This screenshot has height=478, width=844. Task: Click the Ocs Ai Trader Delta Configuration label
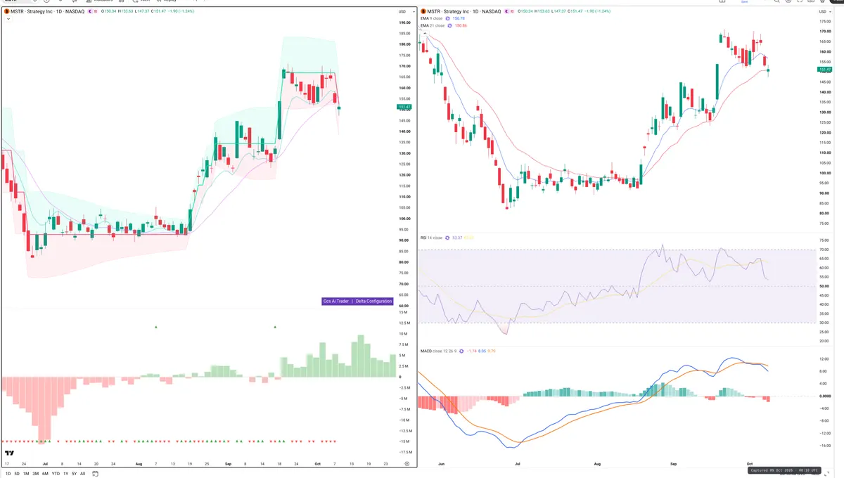tap(357, 301)
